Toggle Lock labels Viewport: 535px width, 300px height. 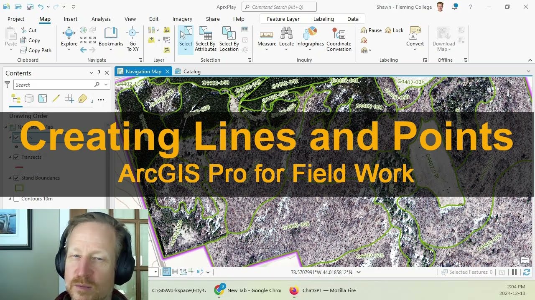(394, 30)
